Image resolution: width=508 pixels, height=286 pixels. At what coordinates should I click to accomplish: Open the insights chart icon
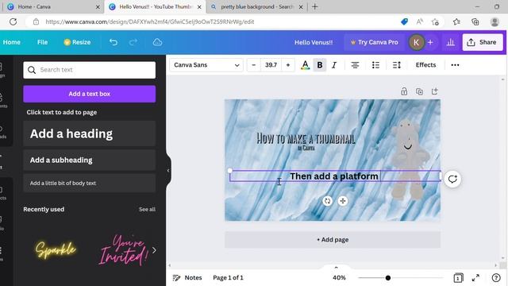click(x=450, y=42)
